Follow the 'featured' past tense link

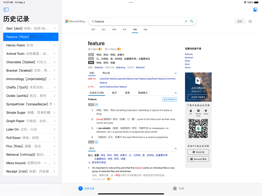140,67
